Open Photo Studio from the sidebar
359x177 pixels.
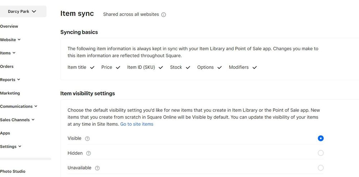pyautogui.click(x=13, y=172)
